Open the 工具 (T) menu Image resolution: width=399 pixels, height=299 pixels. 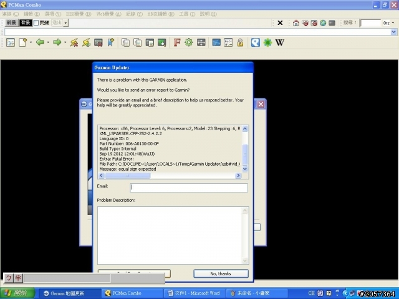(x=187, y=14)
